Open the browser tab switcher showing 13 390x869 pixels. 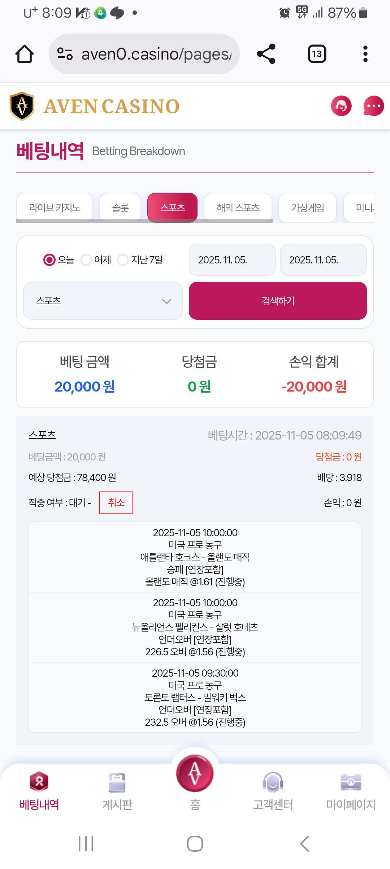(x=317, y=54)
